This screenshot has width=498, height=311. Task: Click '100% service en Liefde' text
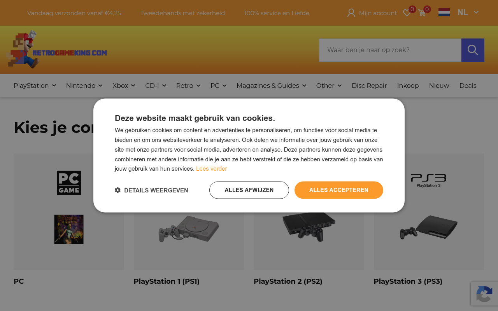[277, 13]
